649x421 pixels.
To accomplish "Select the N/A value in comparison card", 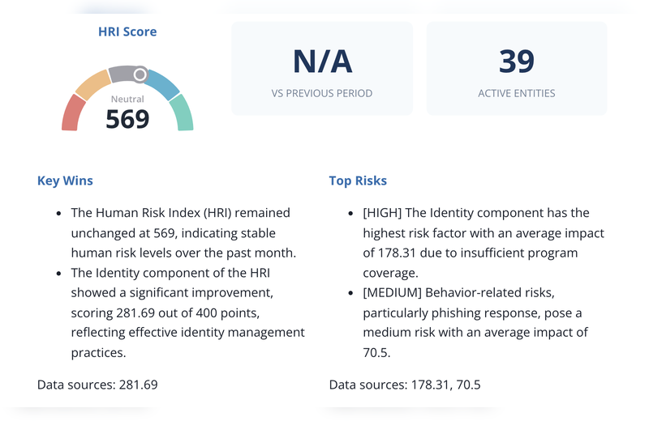I will click(322, 62).
